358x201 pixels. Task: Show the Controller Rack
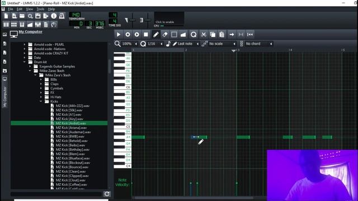[54, 25]
